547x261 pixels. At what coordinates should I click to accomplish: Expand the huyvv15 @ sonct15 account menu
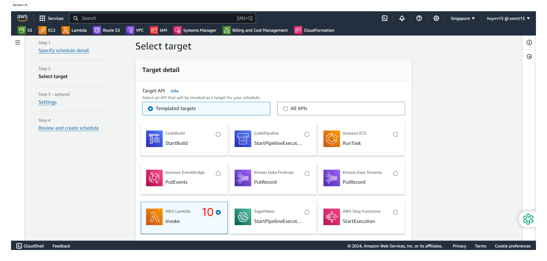point(508,18)
